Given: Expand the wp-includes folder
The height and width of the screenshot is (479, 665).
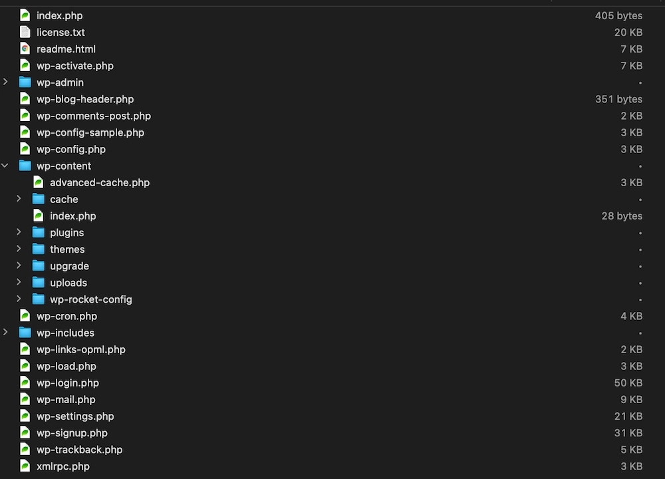Looking at the screenshot, I should pyautogui.click(x=5, y=332).
